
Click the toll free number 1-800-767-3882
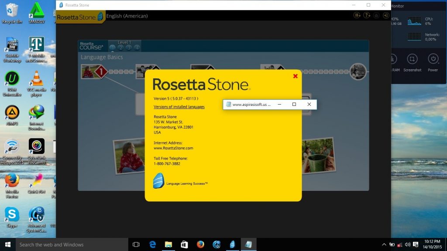point(167,164)
